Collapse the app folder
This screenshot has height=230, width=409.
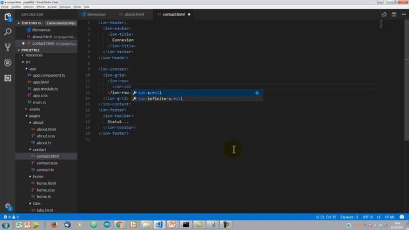tap(33, 68)
